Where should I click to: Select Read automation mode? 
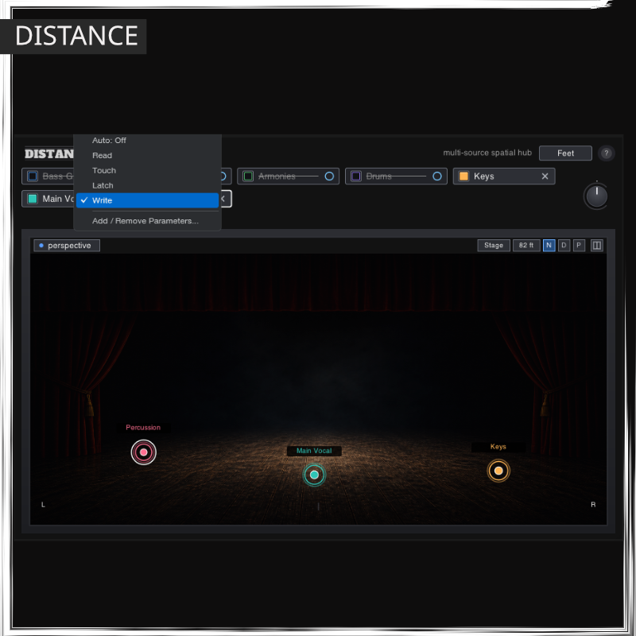pyautogui.click(x=147, y=155)
